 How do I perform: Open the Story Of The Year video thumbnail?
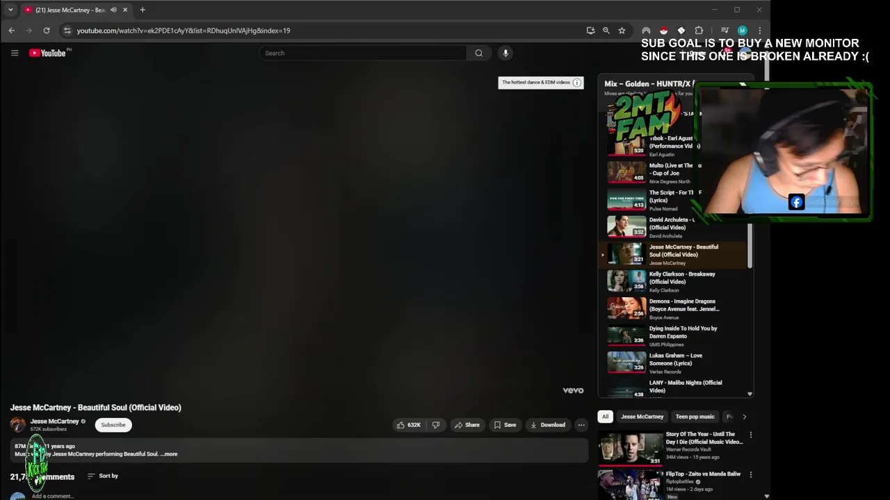[631, 449]
